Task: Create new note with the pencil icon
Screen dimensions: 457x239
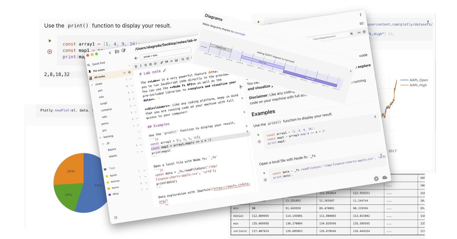Action: tap(124, 50)
